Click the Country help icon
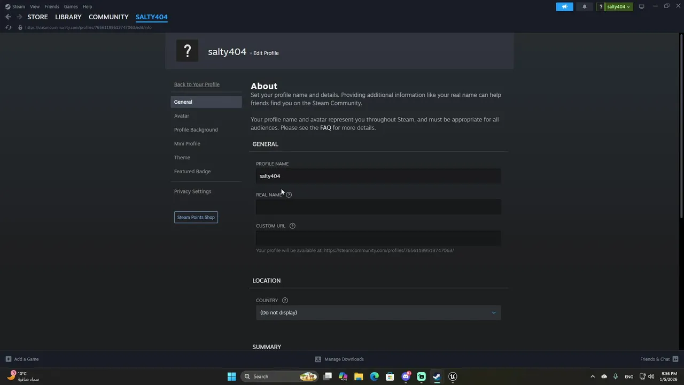684x385 pixels. pos(285,301)
